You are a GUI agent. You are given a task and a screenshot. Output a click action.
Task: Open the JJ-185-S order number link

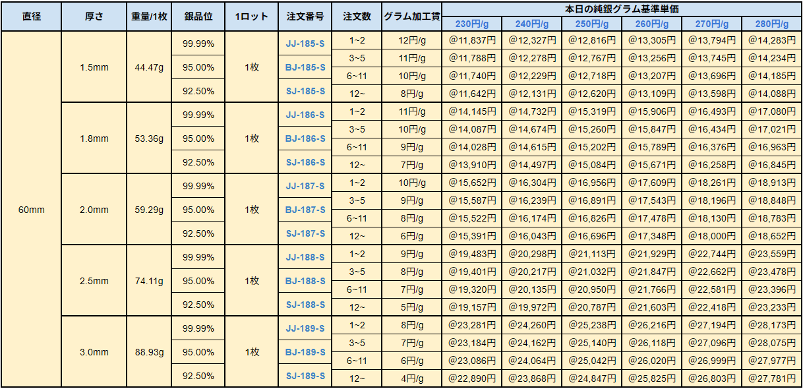(x=305, y=44)
